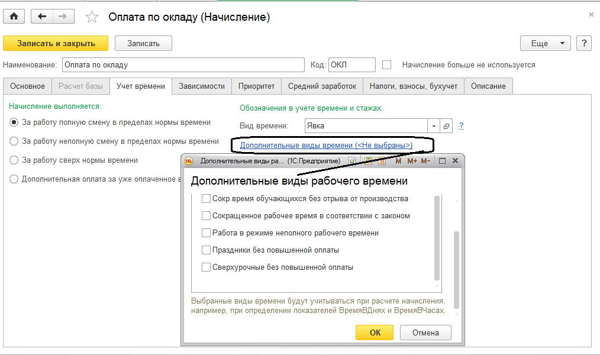The image size is (600, 355).
Task: Close the Дополнительные виды dialog window
Action: tap(455, 161)
